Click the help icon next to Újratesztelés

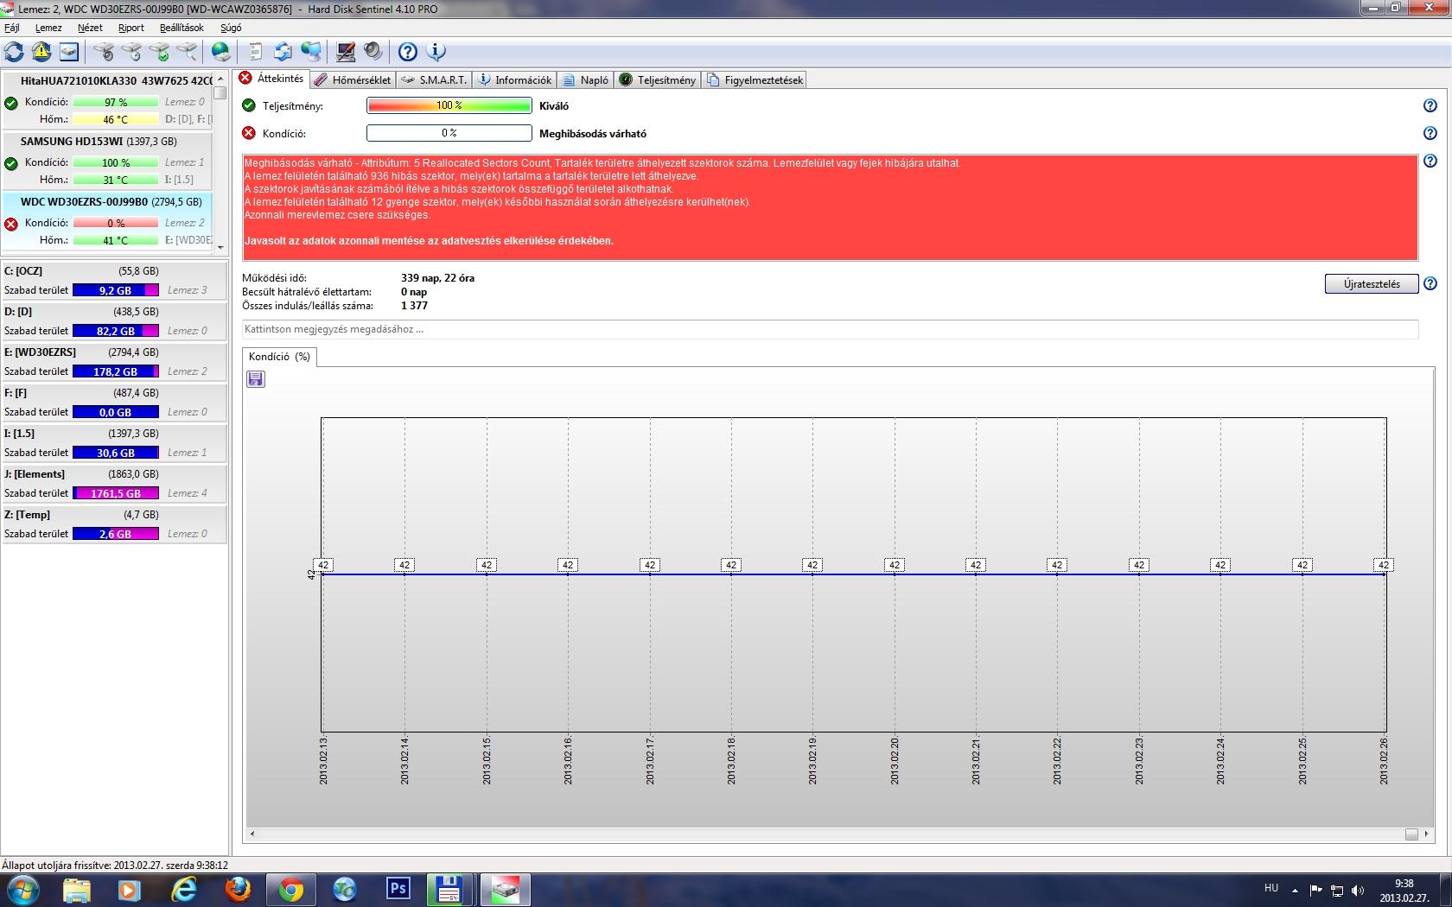1430,283
